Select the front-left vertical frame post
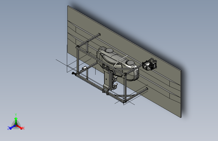The height and width of the screenshot is (141, 218). coord(78,60)
